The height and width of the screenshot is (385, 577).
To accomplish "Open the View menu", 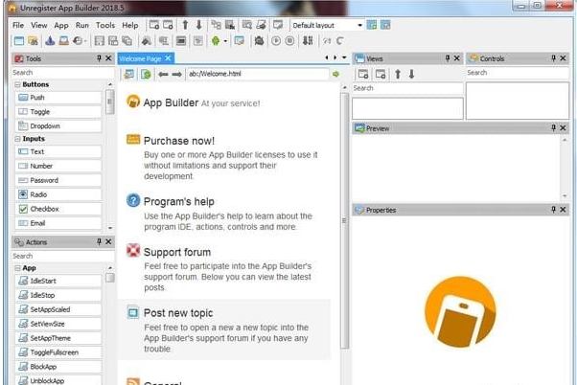I will tap(39, 25).
